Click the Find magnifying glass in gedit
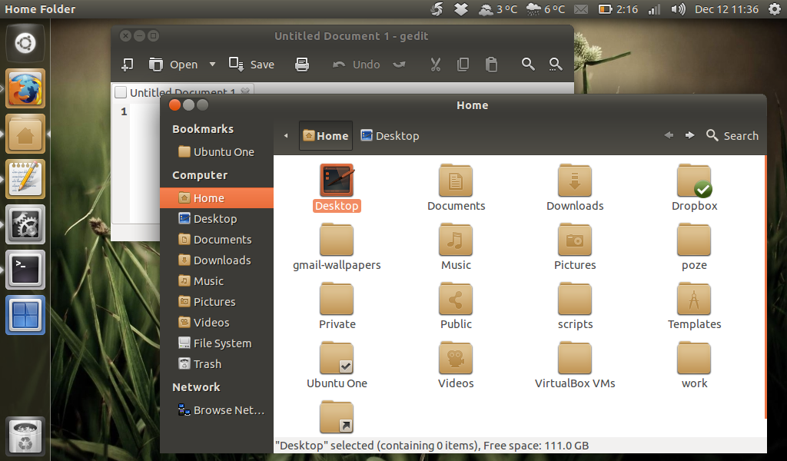Image resolution: width=787 pixels, height=461 pixels. tap(528, 65)
